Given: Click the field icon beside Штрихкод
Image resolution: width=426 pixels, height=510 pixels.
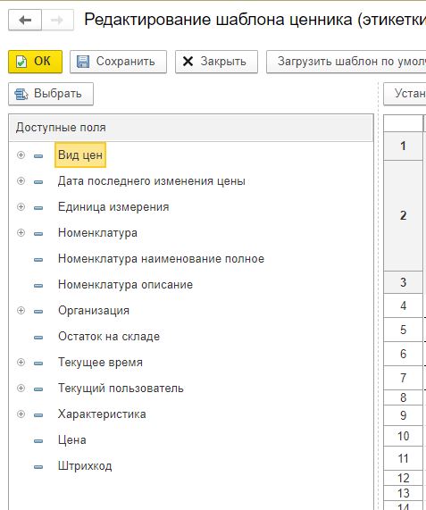Looking at the screenshot, I should [38, 467].
